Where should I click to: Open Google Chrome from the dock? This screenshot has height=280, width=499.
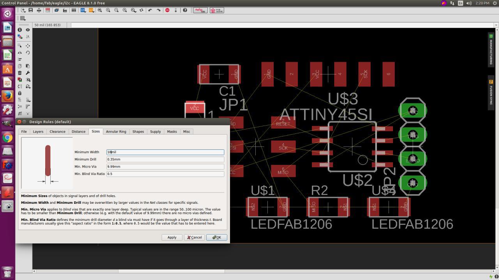click(7, 137)
